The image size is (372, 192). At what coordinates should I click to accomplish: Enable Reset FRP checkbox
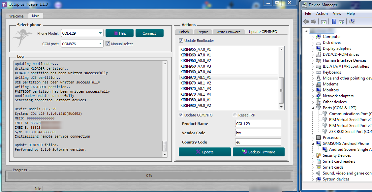tap(235, 115)
